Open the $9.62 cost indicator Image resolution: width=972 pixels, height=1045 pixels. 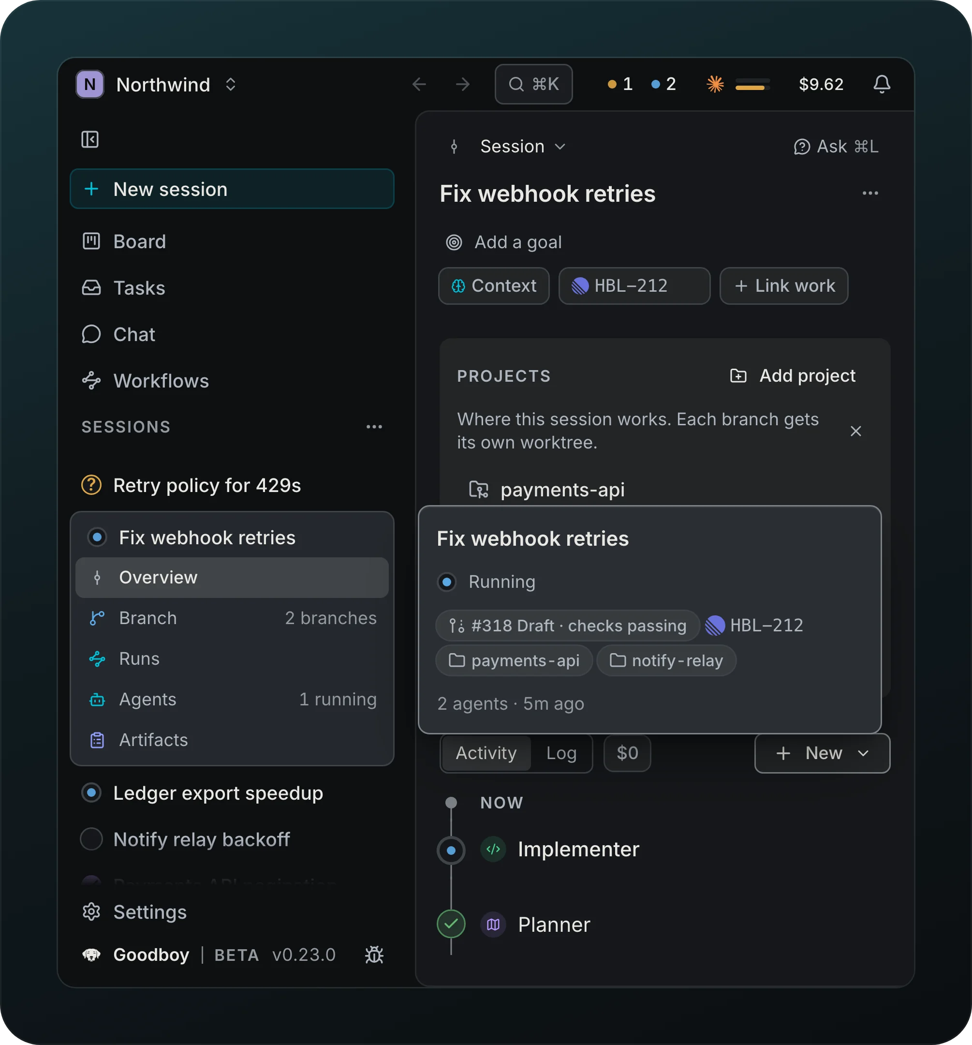[821, 84]
